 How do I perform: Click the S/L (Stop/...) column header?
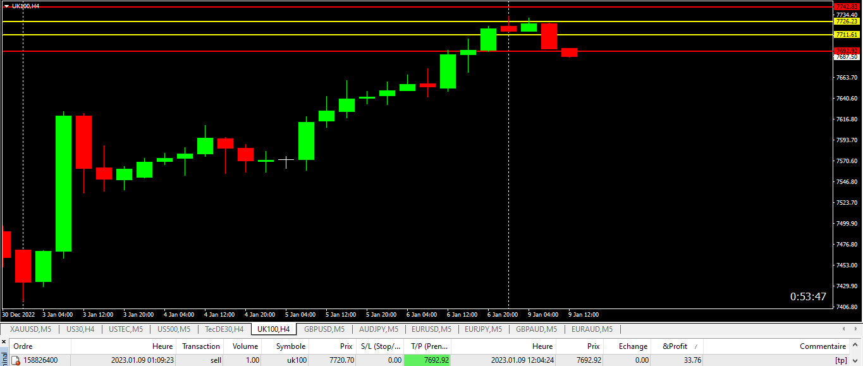click(380, 346)
